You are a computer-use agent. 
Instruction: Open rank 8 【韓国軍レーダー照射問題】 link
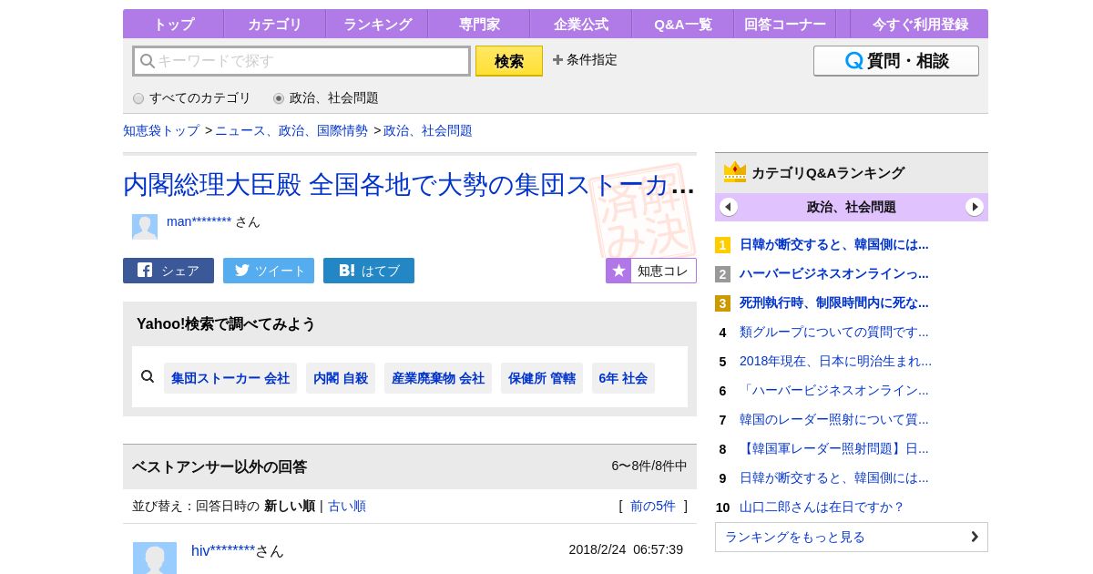(834, 448)
